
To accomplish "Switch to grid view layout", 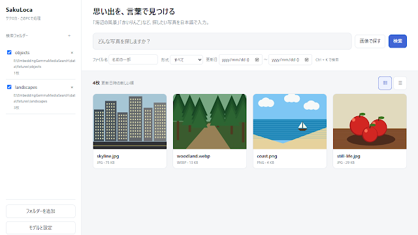I will pos(385,83).
